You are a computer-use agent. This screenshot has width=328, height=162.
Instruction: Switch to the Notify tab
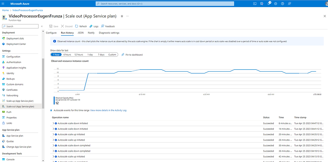click(x=91, y=33)
